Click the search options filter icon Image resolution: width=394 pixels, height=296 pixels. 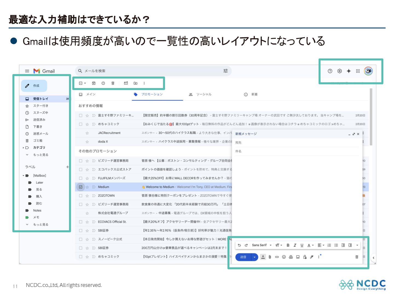[x=225, y=71]
